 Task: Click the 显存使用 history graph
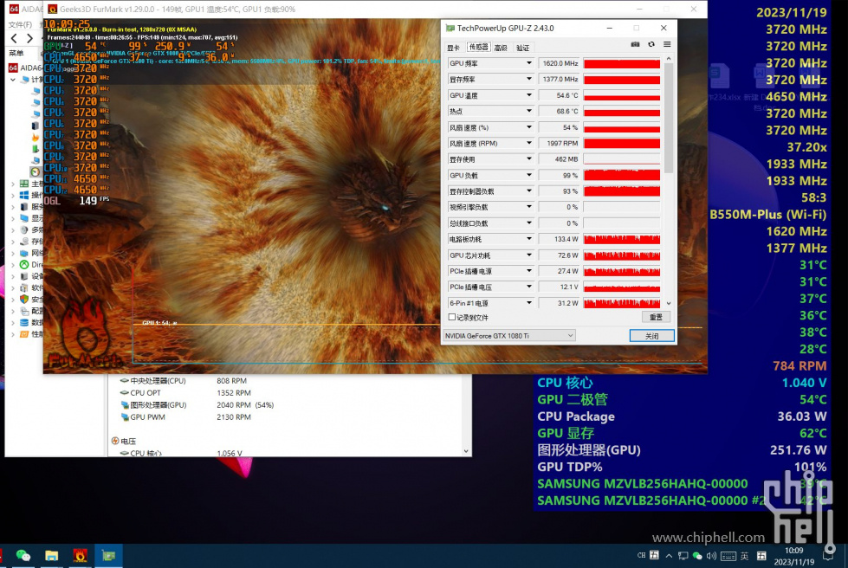coord(622,159)
